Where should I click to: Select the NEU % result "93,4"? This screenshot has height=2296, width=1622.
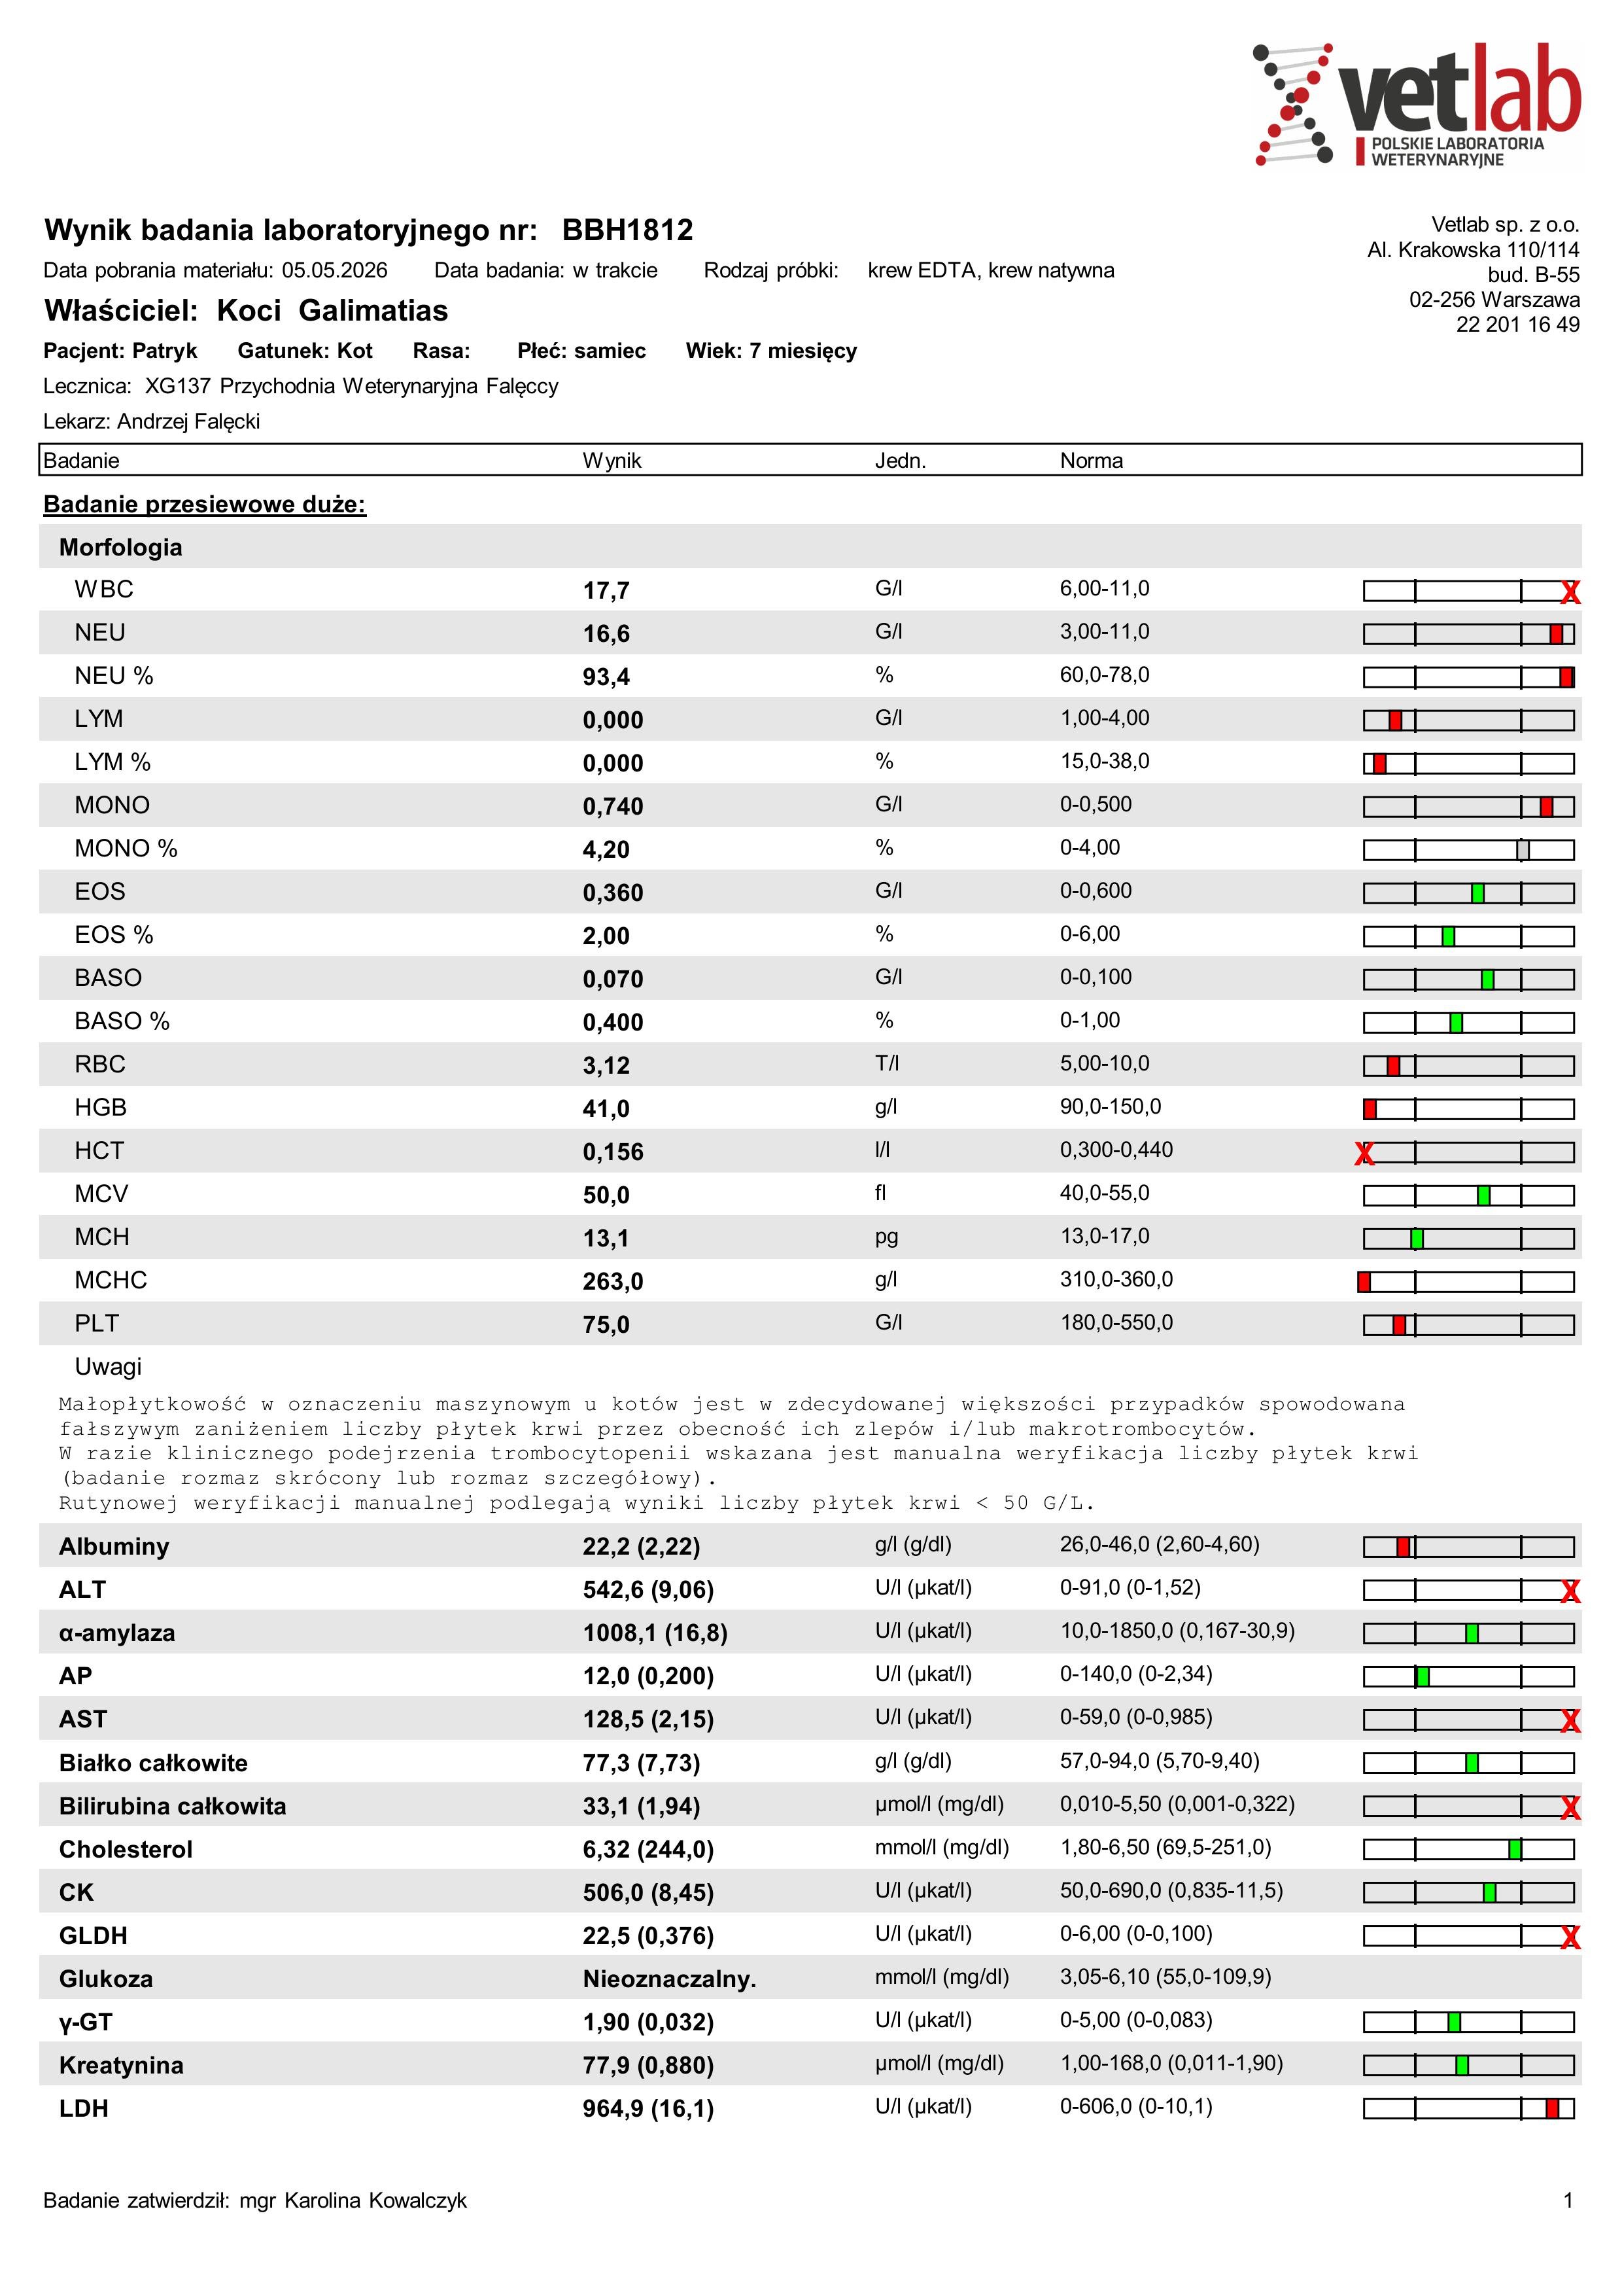[x=607, y=677]
